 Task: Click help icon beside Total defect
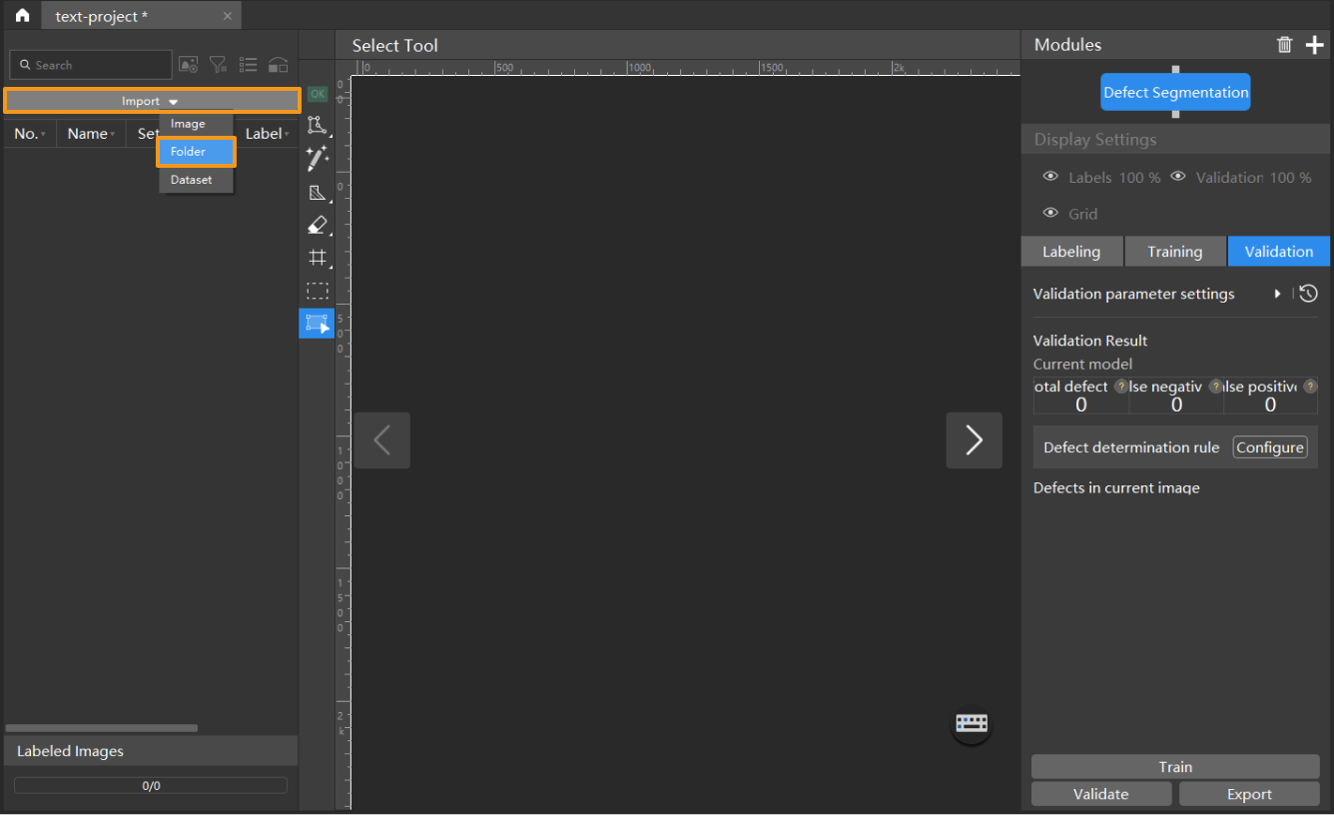tap(1121, 387)
